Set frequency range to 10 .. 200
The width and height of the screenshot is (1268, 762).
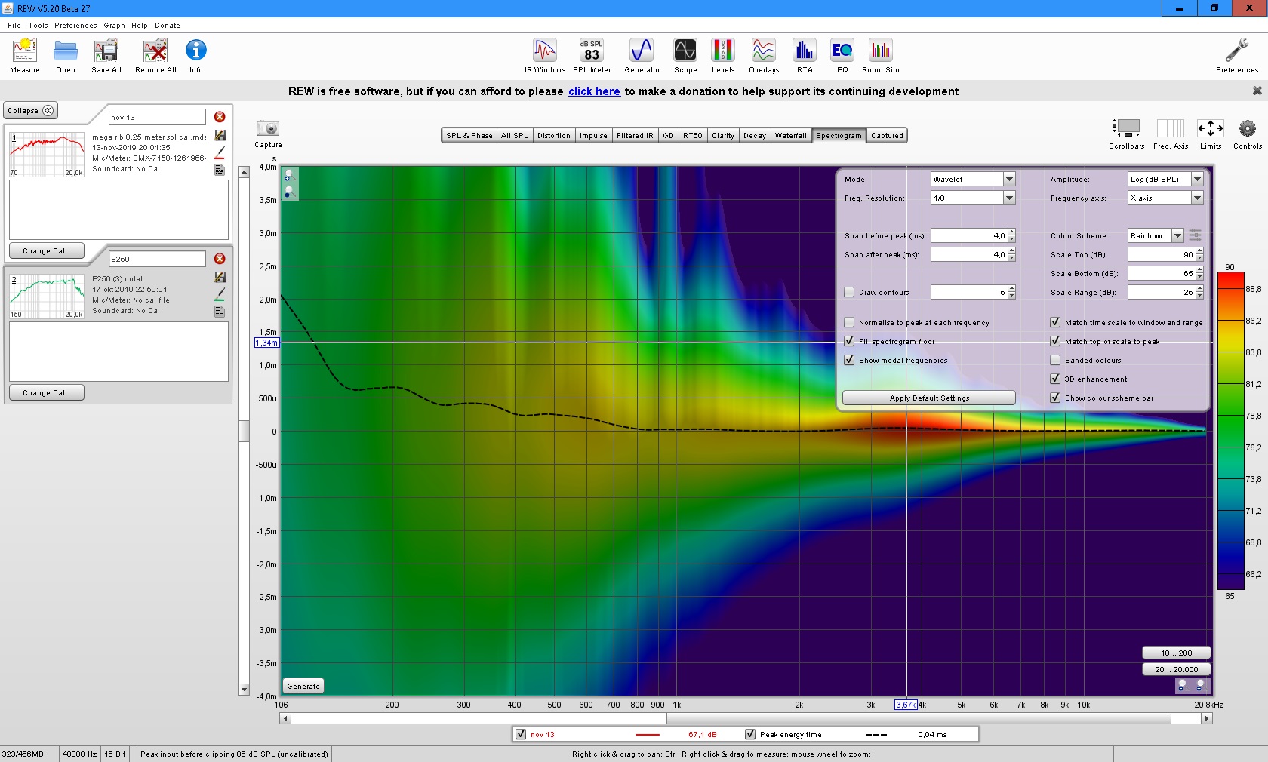pyautogui.click(x=1176, y=653)
